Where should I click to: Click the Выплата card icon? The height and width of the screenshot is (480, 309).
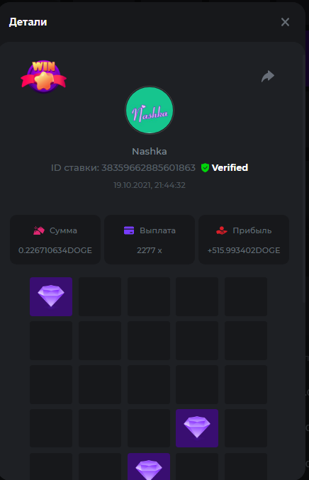click(129, 230)
